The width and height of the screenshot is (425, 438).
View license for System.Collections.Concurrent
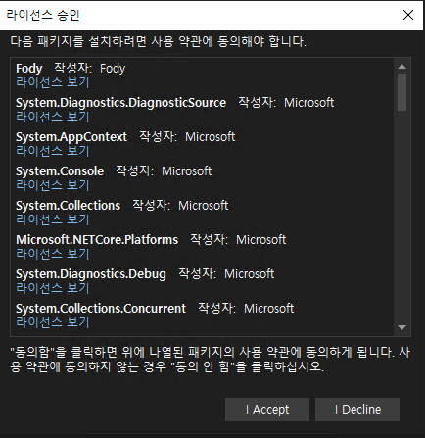(x=53, y=322)
